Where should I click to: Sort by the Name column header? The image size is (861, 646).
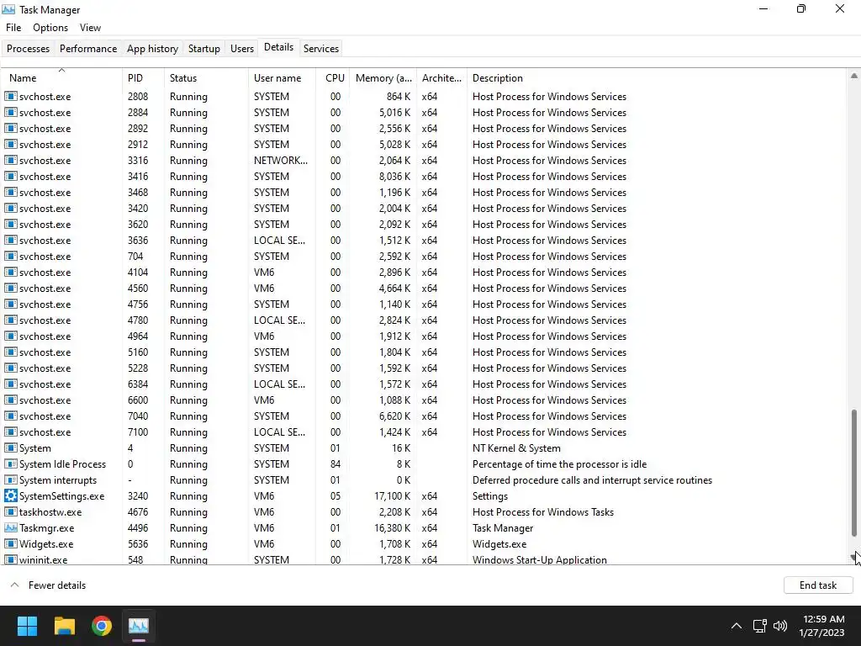click(x=61, y=78)
